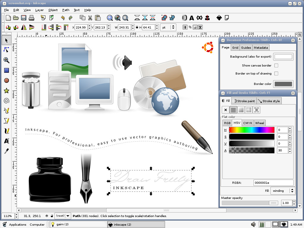Toggle the Show canvas border checkbox
The height and width of the screenshot is (228, 304).
(x=276, y=66)
